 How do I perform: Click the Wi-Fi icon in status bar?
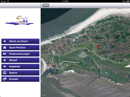[x=8, y=1]
